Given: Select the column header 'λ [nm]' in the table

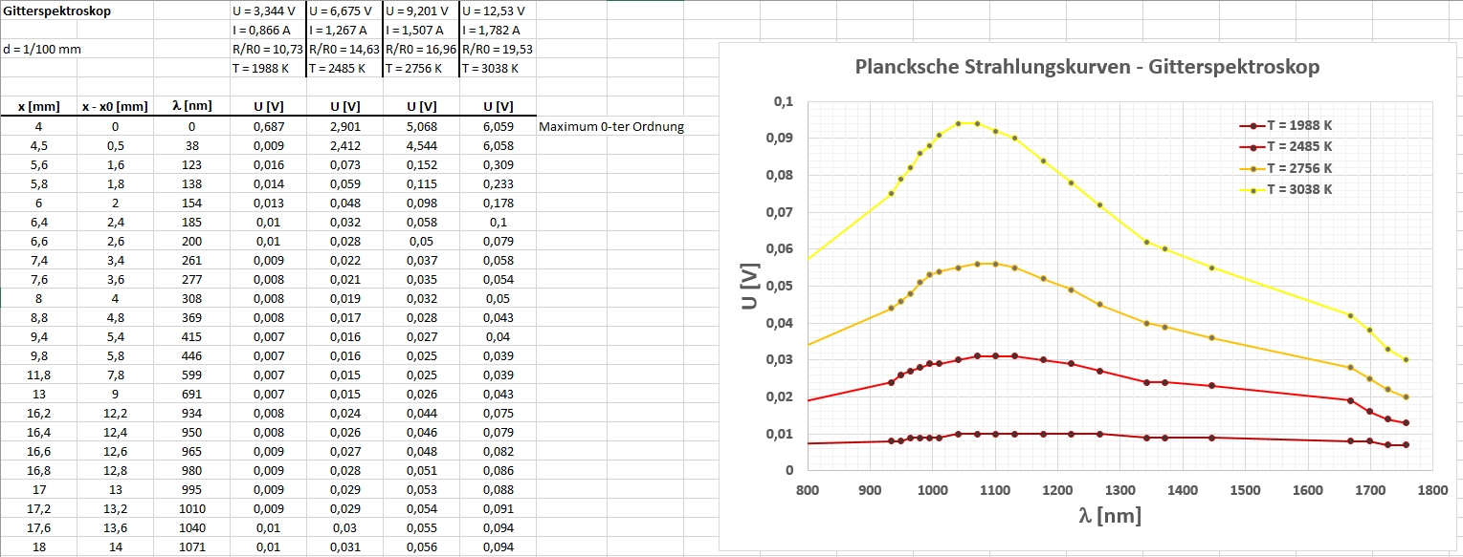Looking at the screenshot, I should point(191,107).
